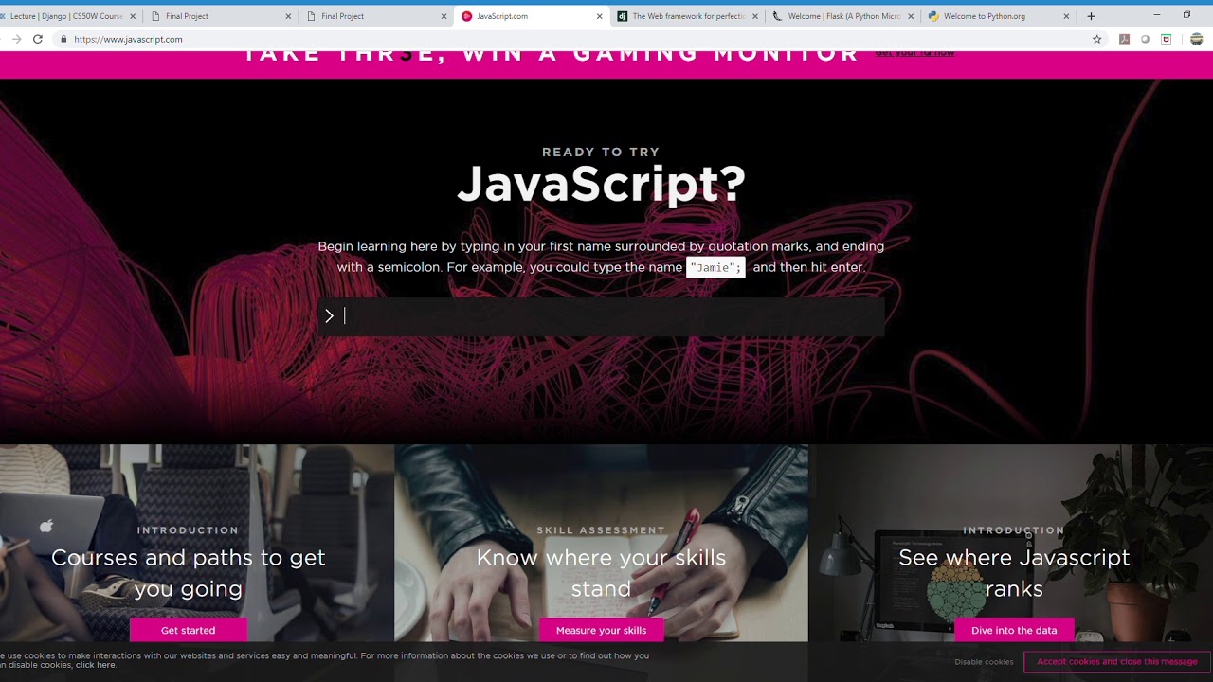Close the JavaScript.com tab

pyautogui.click(x=599, y=16)
